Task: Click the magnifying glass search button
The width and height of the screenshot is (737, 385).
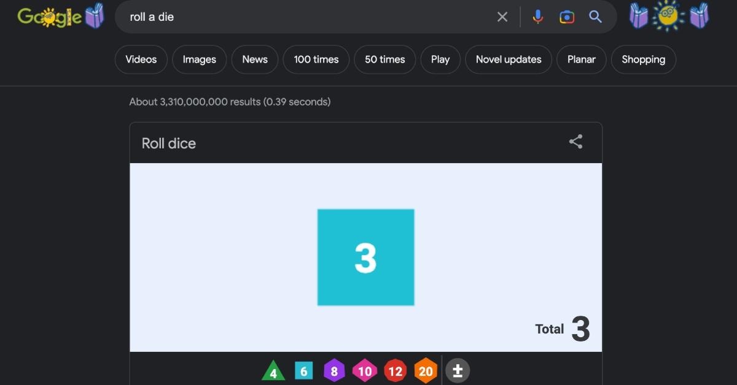Action: (x=595, y=17)
